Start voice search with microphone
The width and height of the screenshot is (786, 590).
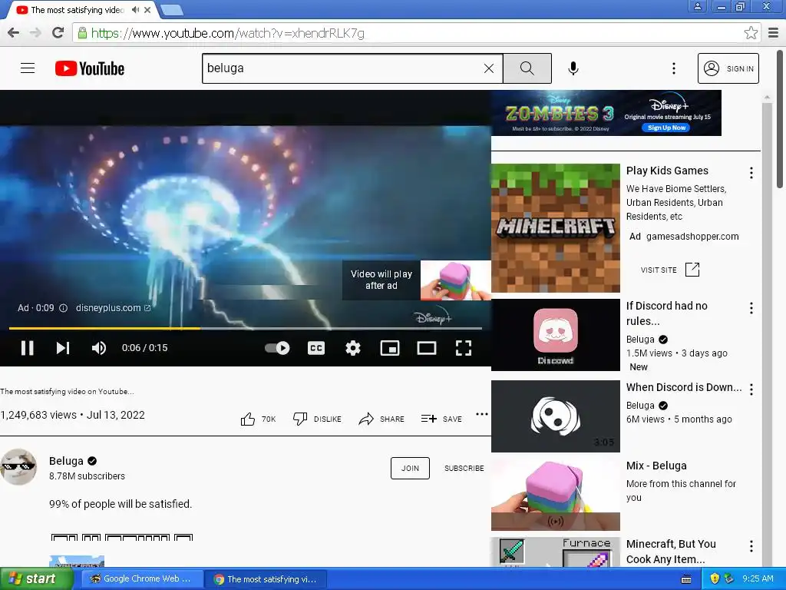573,68
